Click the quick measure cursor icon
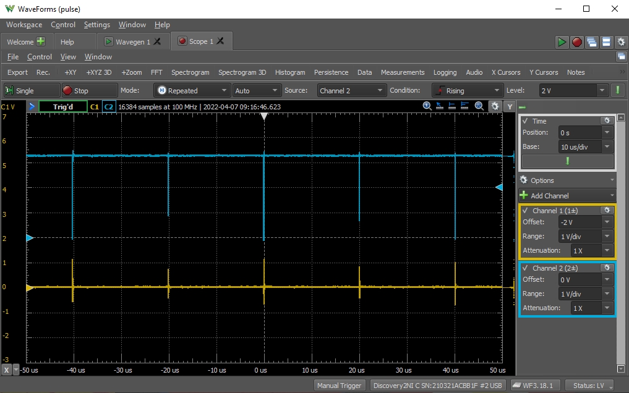Viewport: 629px width, 393px height. click(x=440, y=106)
